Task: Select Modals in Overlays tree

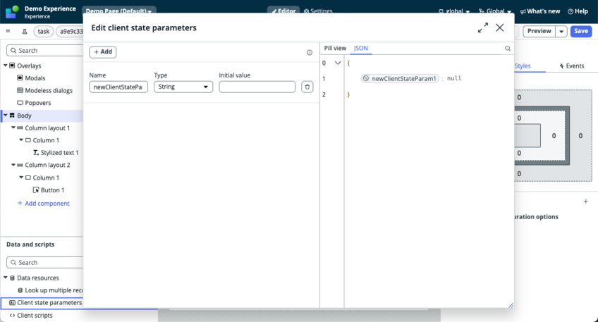Action: pos(35,78)
